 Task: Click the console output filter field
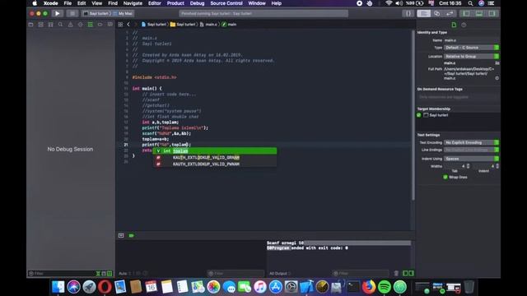click(x=361, y=273)
